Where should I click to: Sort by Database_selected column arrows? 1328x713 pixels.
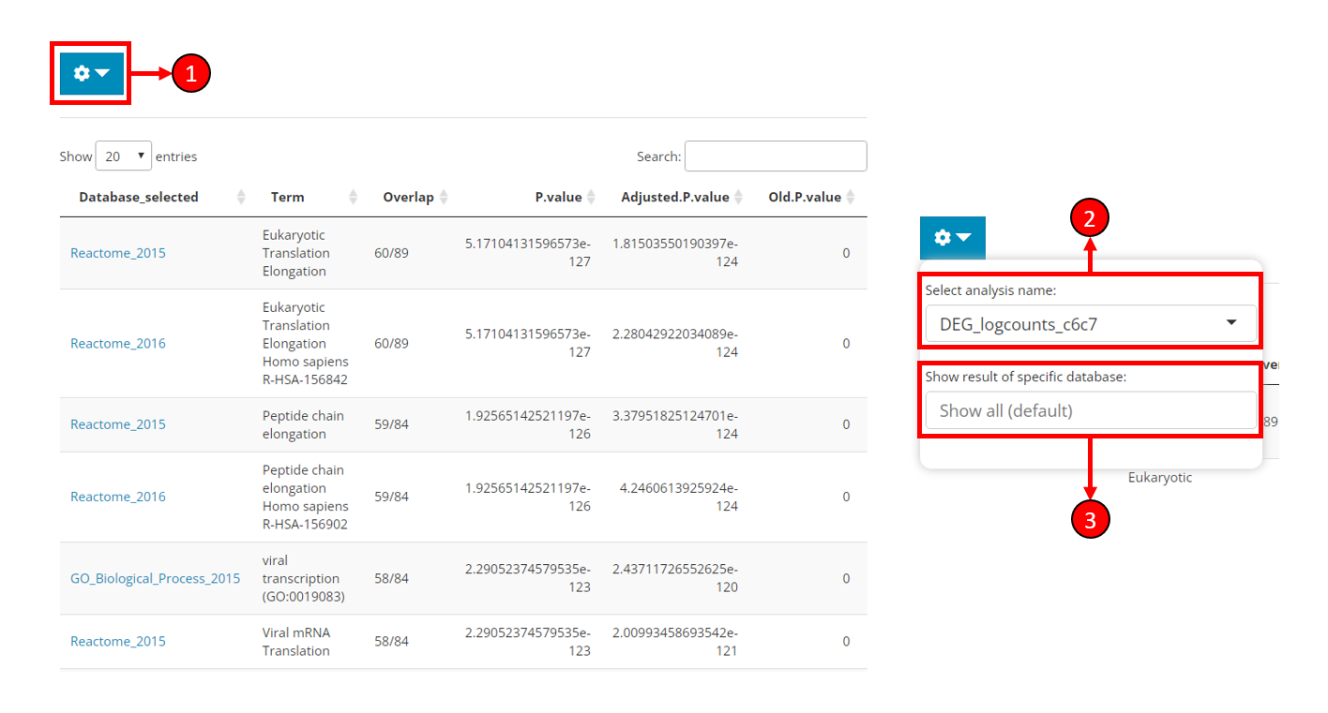(241, 197)
